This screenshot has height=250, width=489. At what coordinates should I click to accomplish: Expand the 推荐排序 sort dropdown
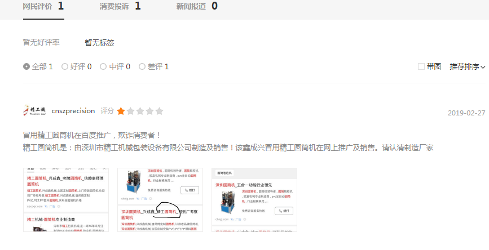click(x=467, y=66)
